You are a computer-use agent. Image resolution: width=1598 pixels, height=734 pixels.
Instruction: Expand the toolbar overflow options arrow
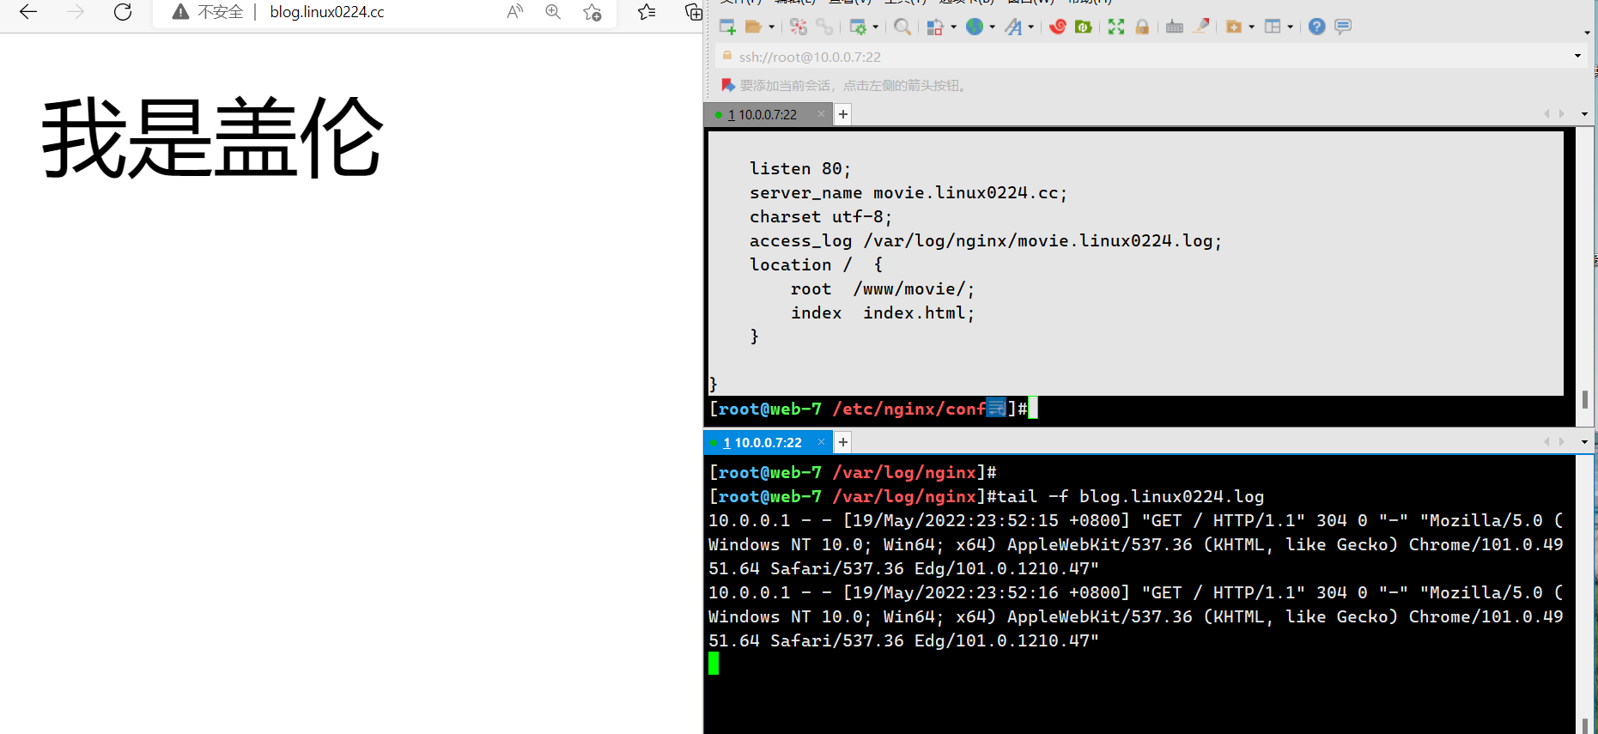[1586, 33]
